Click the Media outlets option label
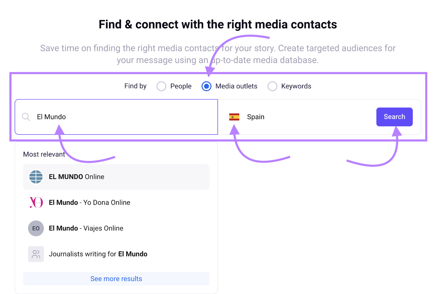Screen dimensions: 435x294 [x=236, y=86]
